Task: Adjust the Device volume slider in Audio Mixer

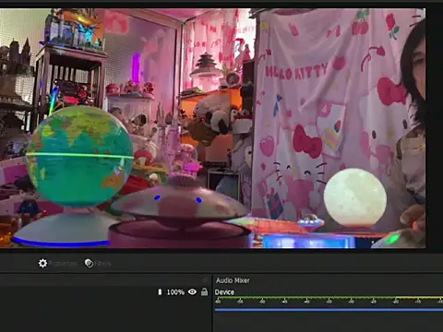Action: tap(329, 310)
